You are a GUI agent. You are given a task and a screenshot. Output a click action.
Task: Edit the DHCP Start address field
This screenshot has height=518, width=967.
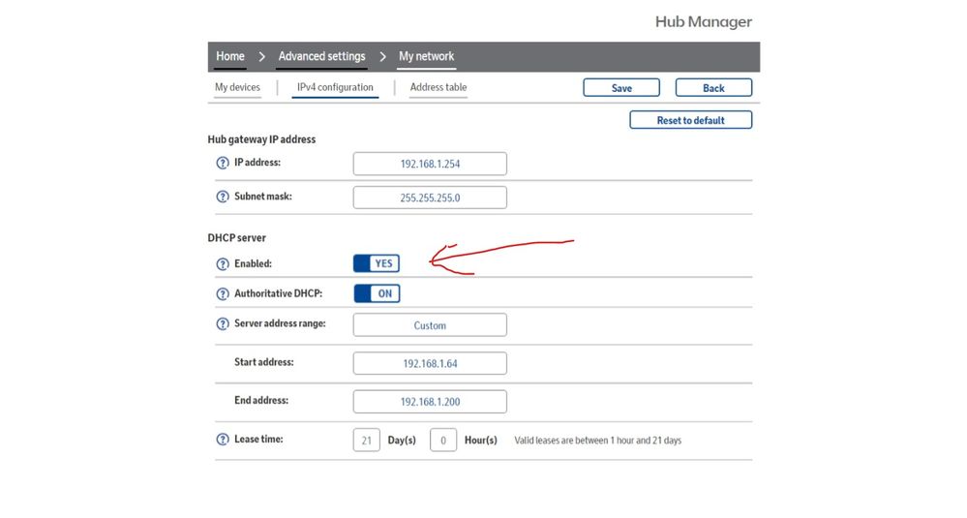[x=430, y=363]
